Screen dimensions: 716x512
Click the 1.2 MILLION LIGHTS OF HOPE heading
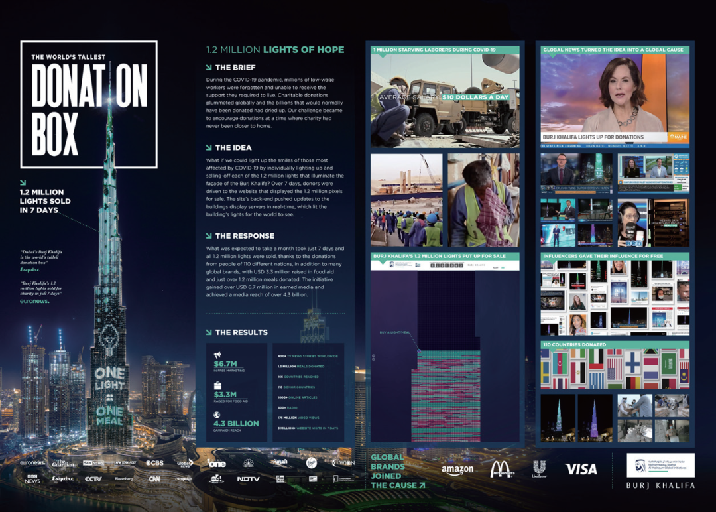pyautogui.click(x=275, y=50)
